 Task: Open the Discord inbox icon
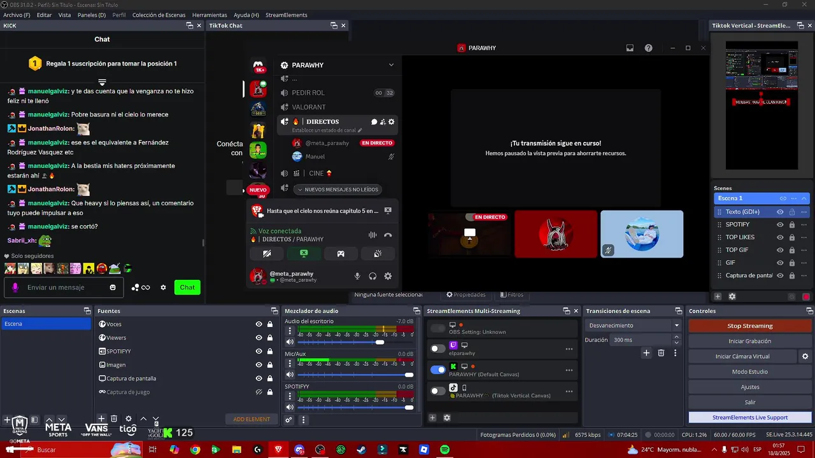(630, 48)
